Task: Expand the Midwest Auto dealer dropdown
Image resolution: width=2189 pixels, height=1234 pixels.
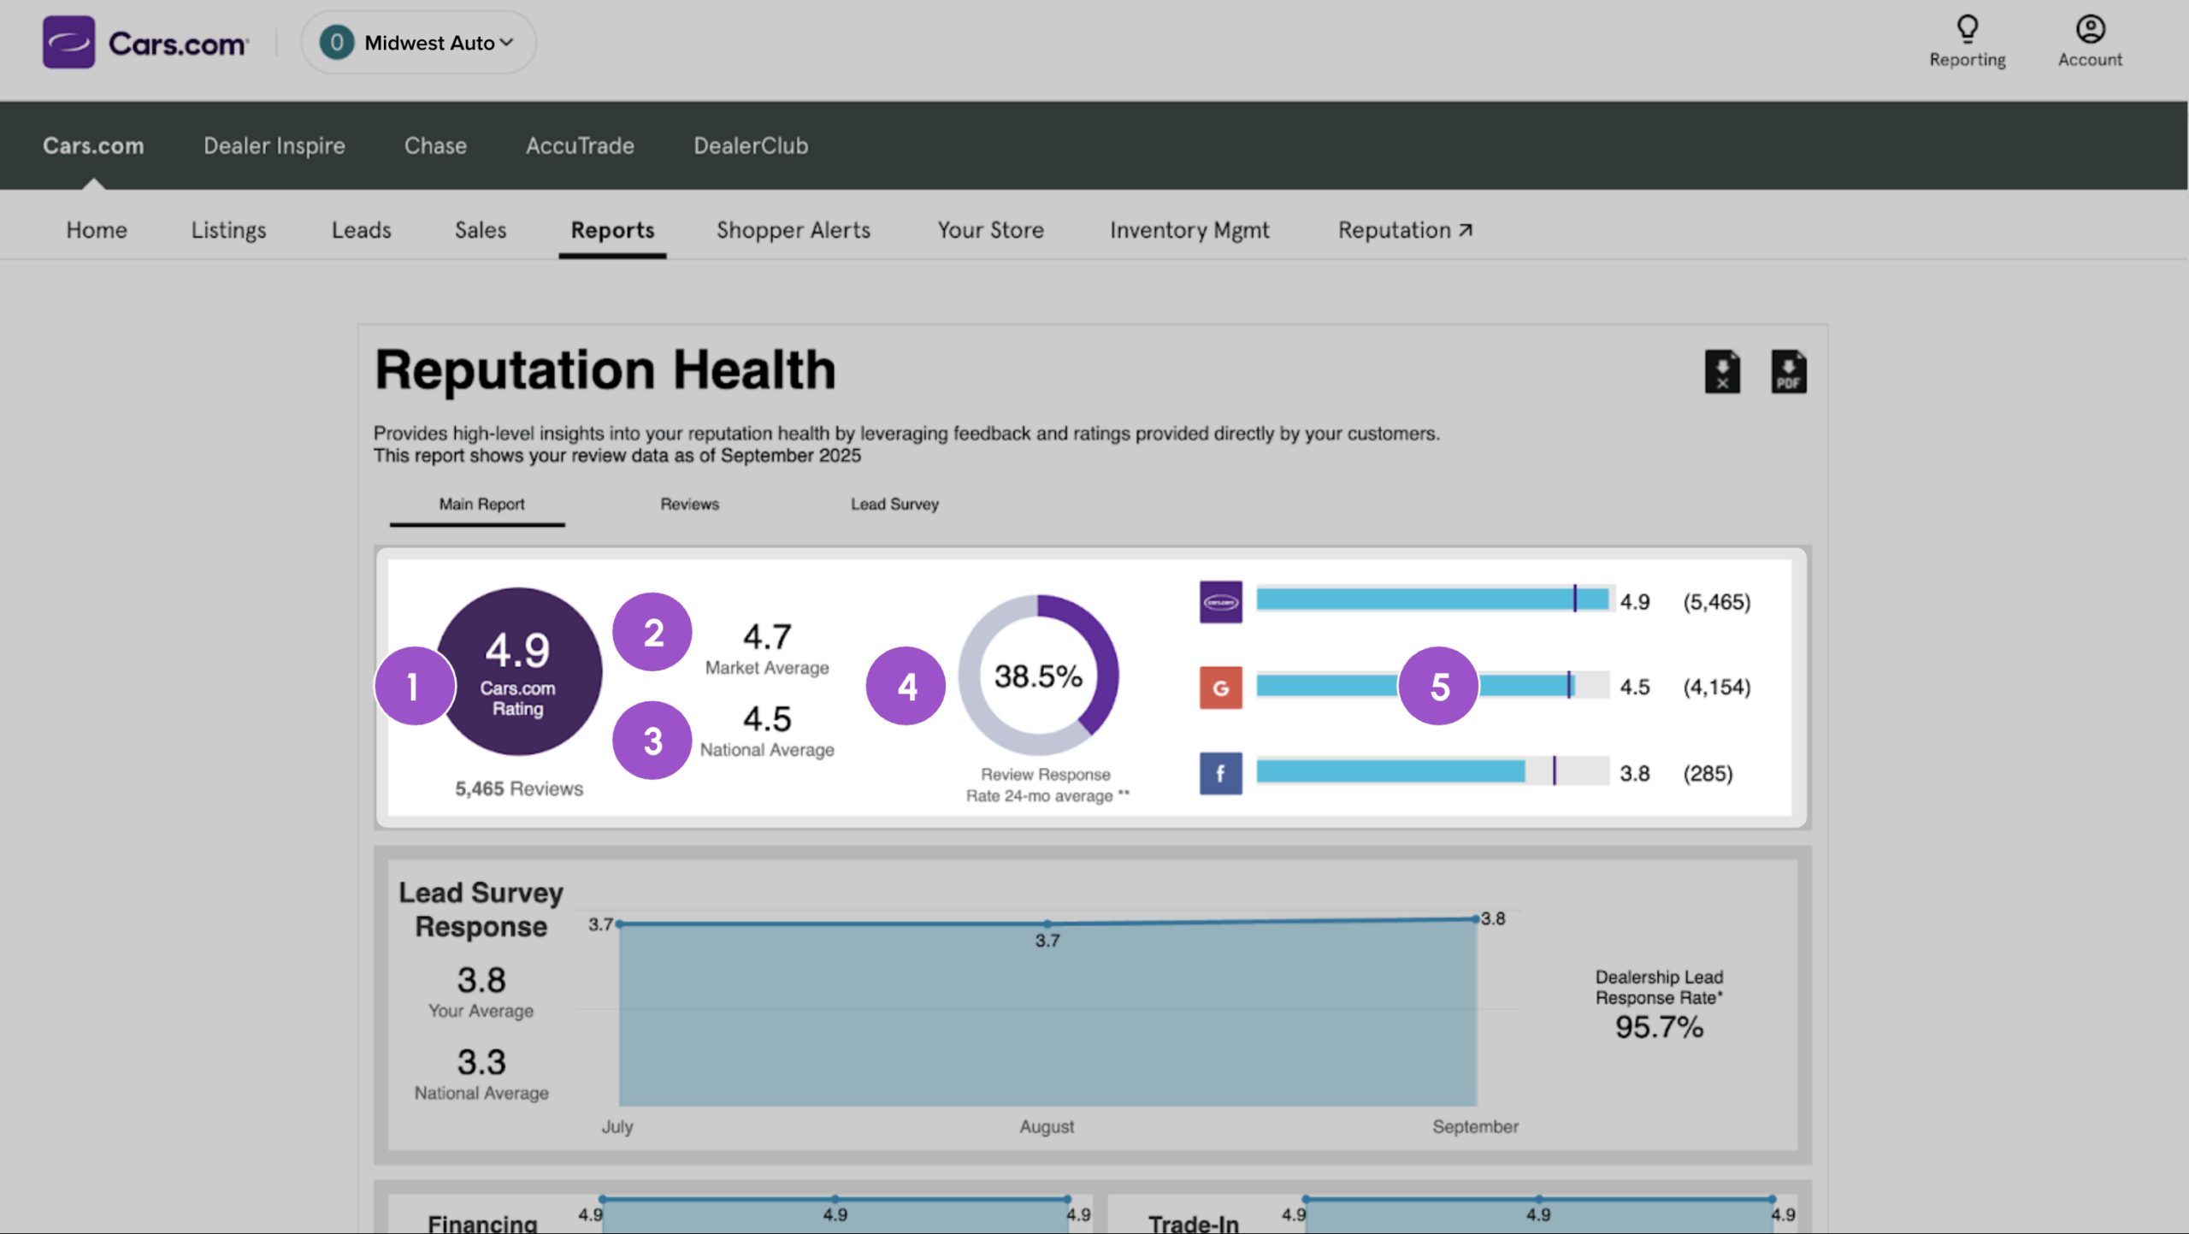Action: coord(419,42)
